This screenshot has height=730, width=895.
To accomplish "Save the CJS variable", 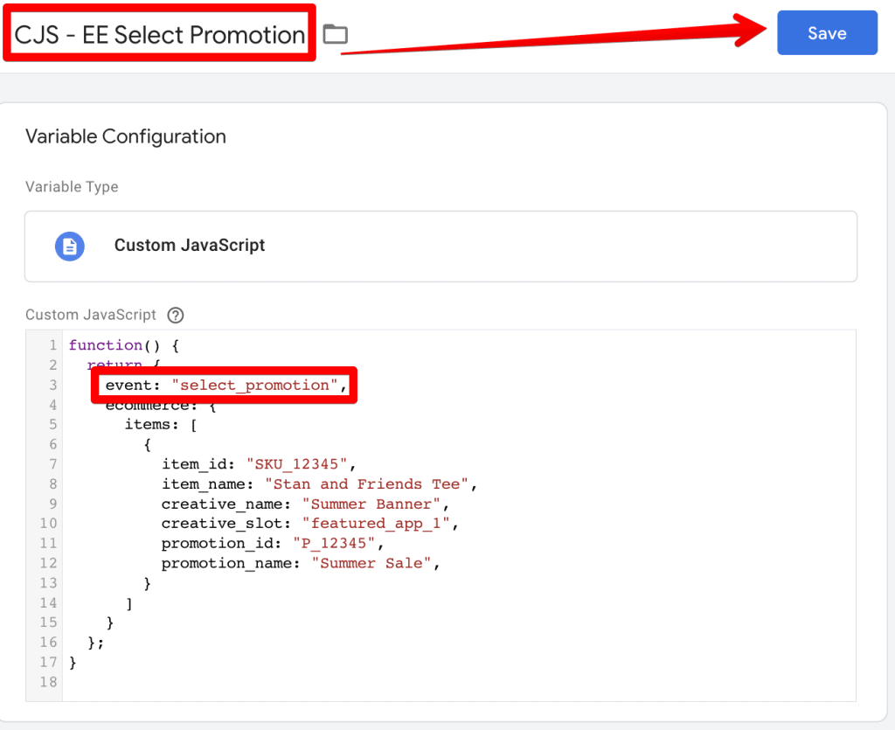I will [x=826, y=32].
